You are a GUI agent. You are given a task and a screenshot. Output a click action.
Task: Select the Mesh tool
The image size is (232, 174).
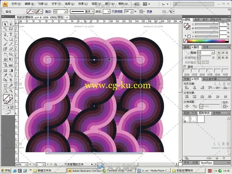(5, 70)
